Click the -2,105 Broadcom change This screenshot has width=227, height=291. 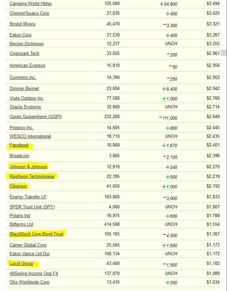pyautogui.click(x=170, y=157)
